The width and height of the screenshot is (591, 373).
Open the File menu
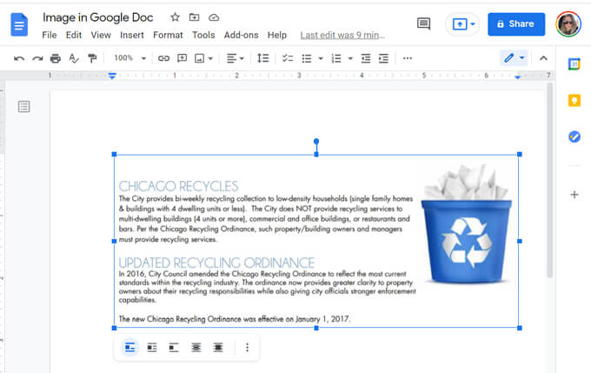tap(50, 35)
